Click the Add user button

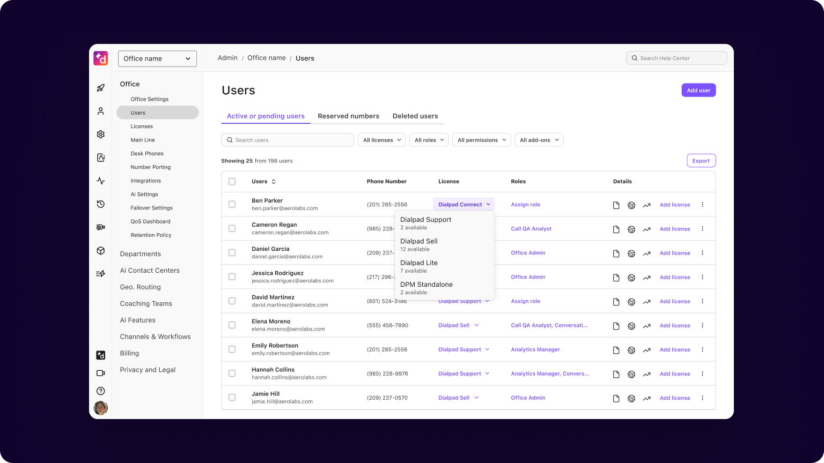tap(698, 90)
